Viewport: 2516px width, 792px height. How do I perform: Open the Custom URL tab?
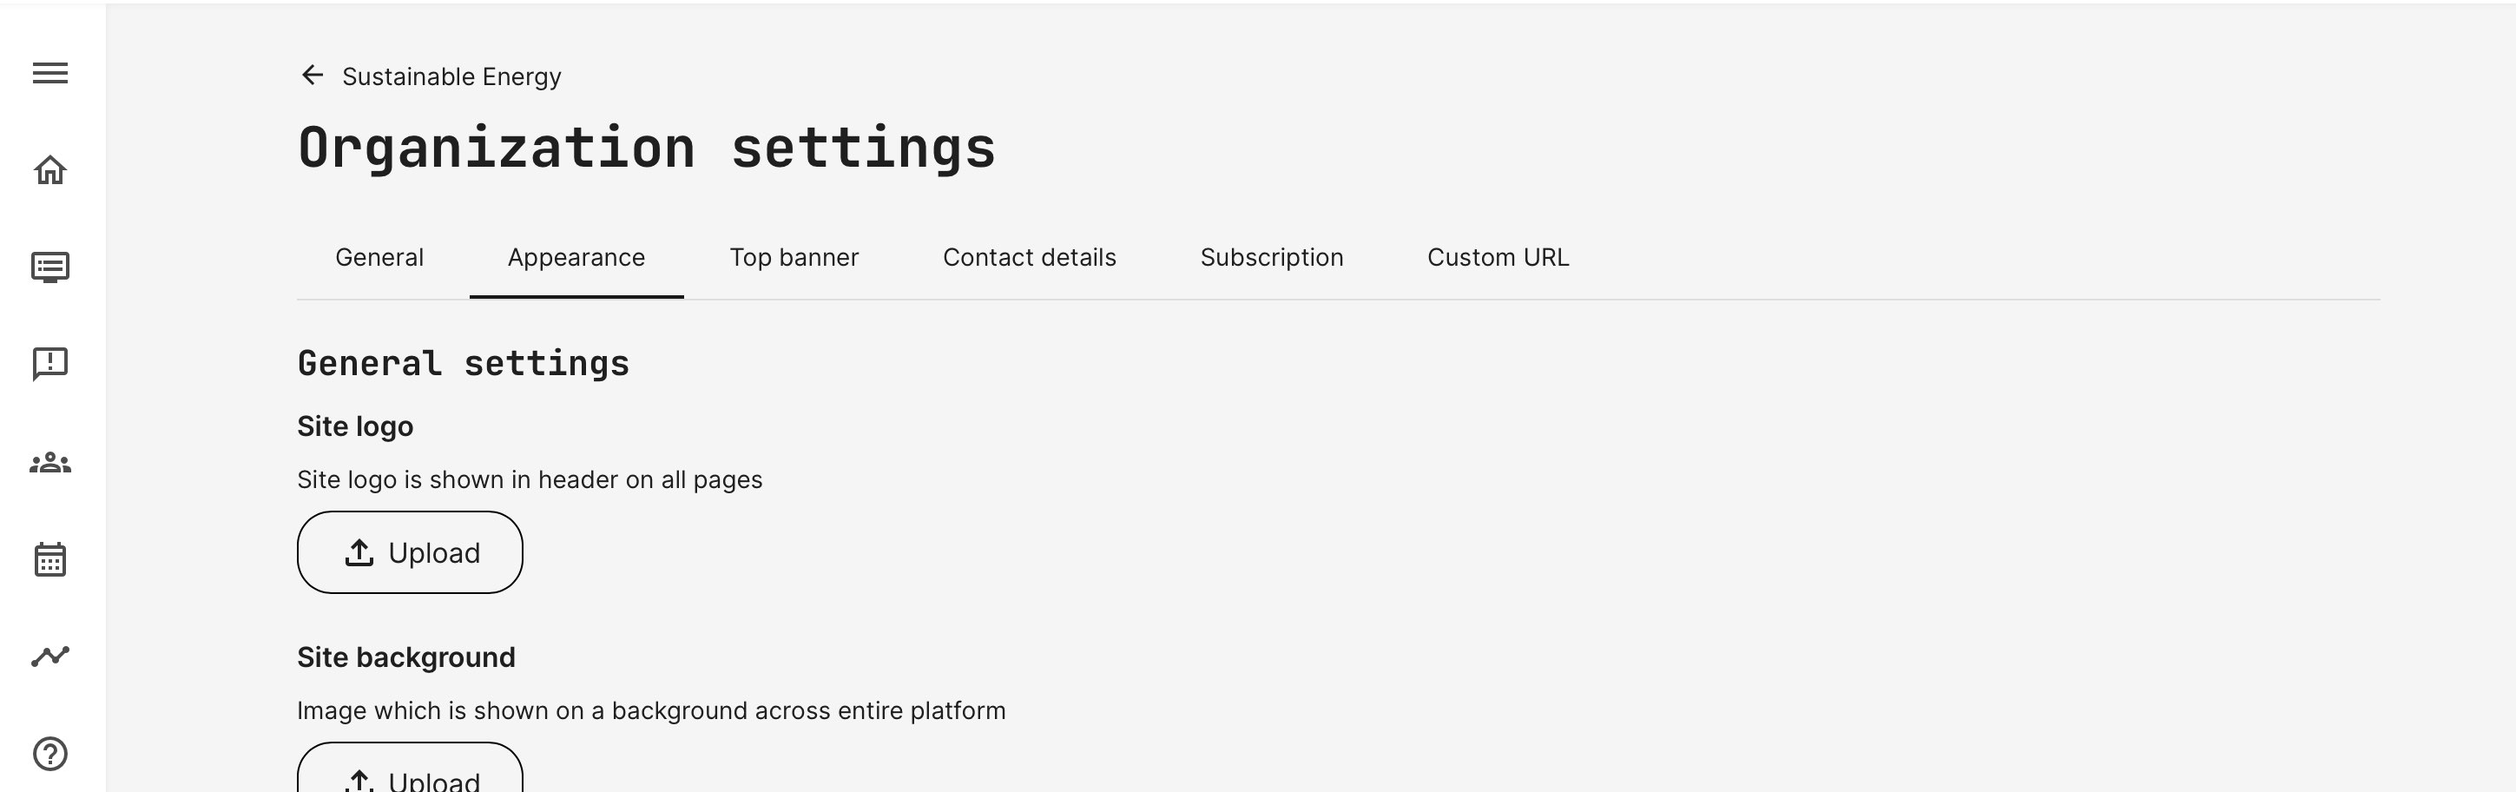[x=1498, y=258]
